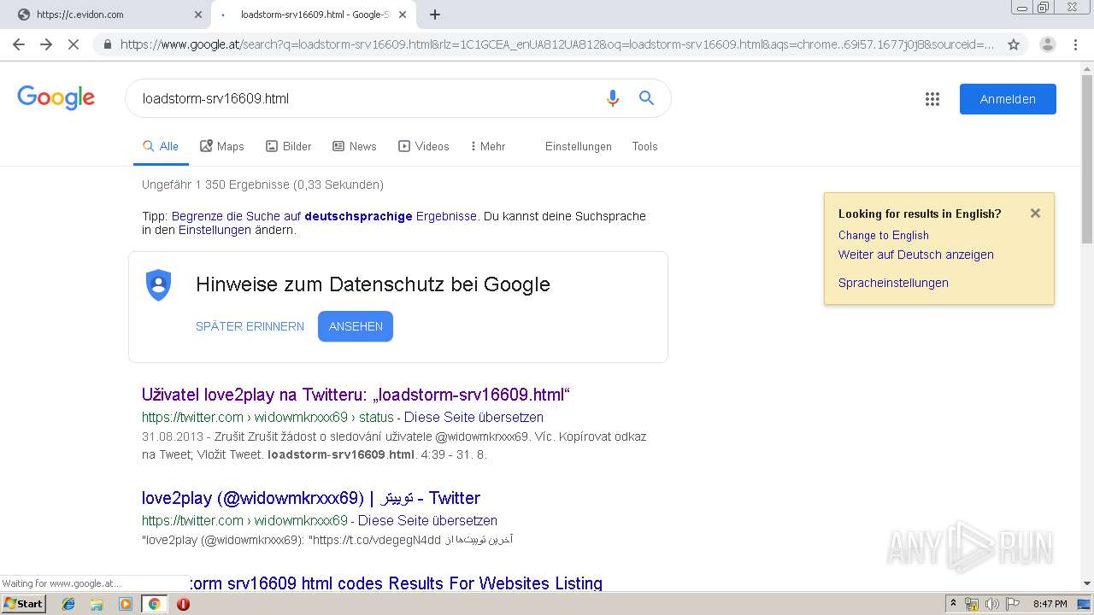Translate the first result via Diese Seite übersetzen
The height and width of the screenshot is (615, 1094).
pos(473,418)
